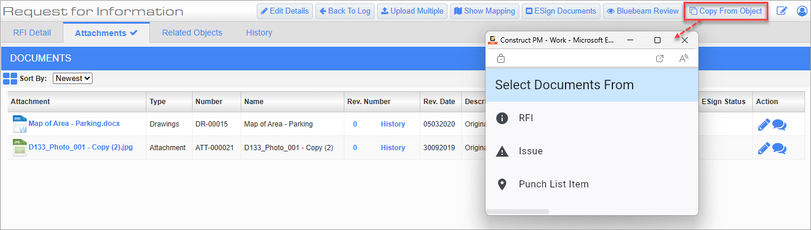Viewport: 811px width, 230px height.
Task: Click Rev. Number column header
Action: coord(381,102)
